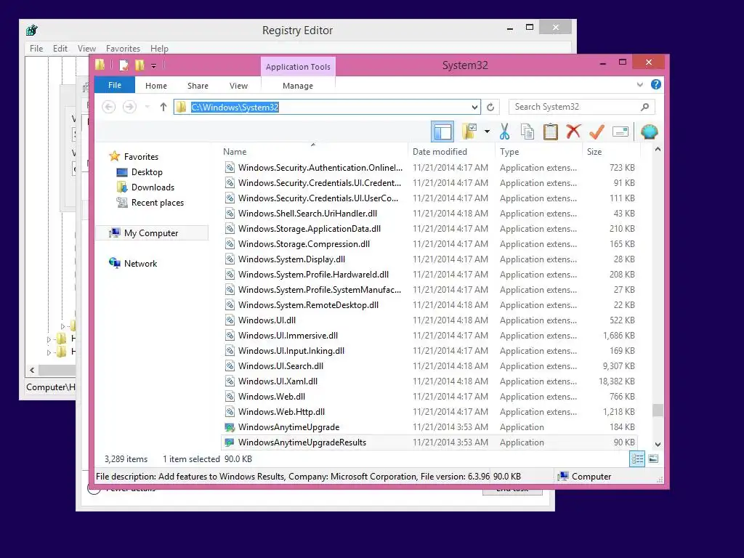Click the WindowsAnytimeUpgrade application icon
744x558 pixels.
pyautogui.click(x=230, y=427)
